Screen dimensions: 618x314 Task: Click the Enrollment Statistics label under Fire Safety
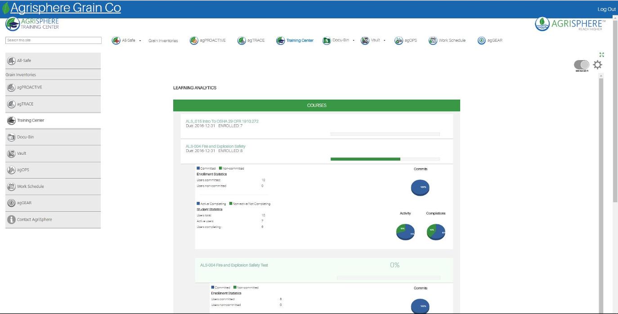tap(212, 174)
